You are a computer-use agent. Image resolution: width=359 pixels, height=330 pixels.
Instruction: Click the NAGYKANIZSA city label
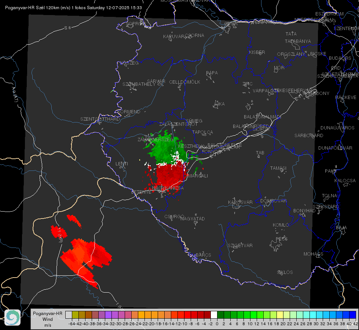(168, 188)
